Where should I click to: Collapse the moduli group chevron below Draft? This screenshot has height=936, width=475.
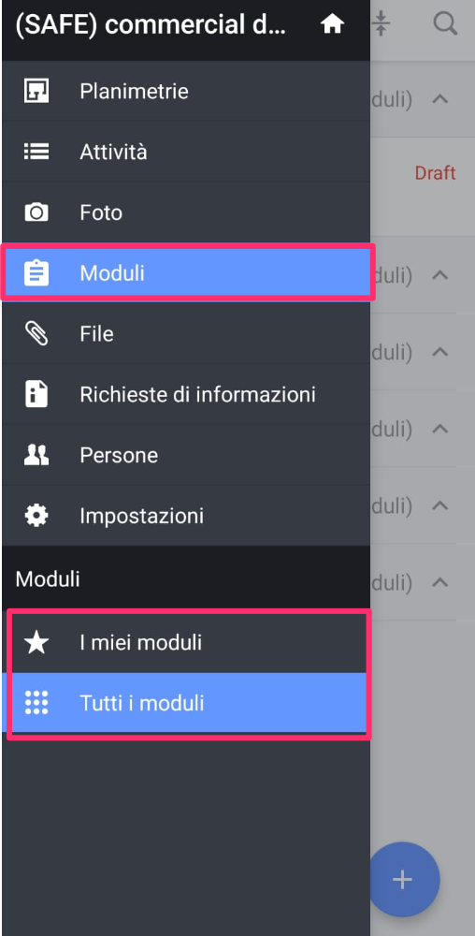(439, 275)
